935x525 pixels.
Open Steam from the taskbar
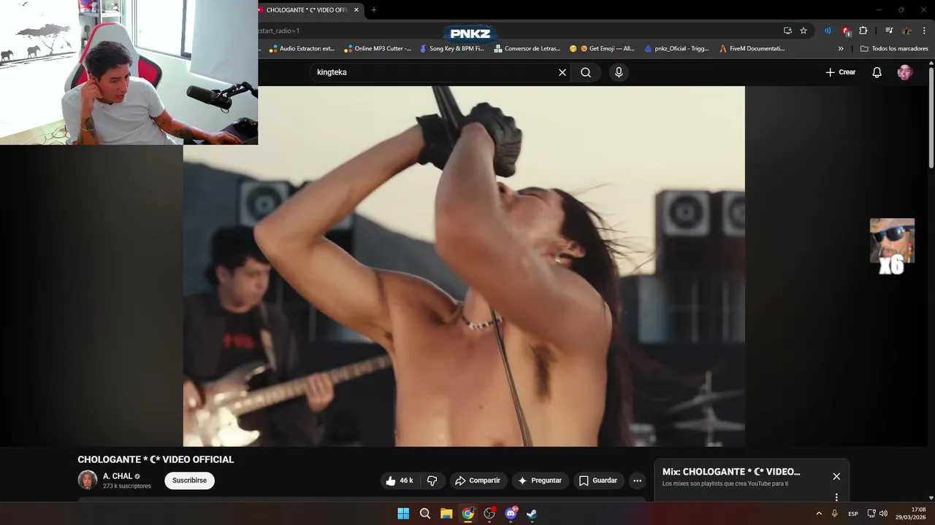[x=532, y=513]
